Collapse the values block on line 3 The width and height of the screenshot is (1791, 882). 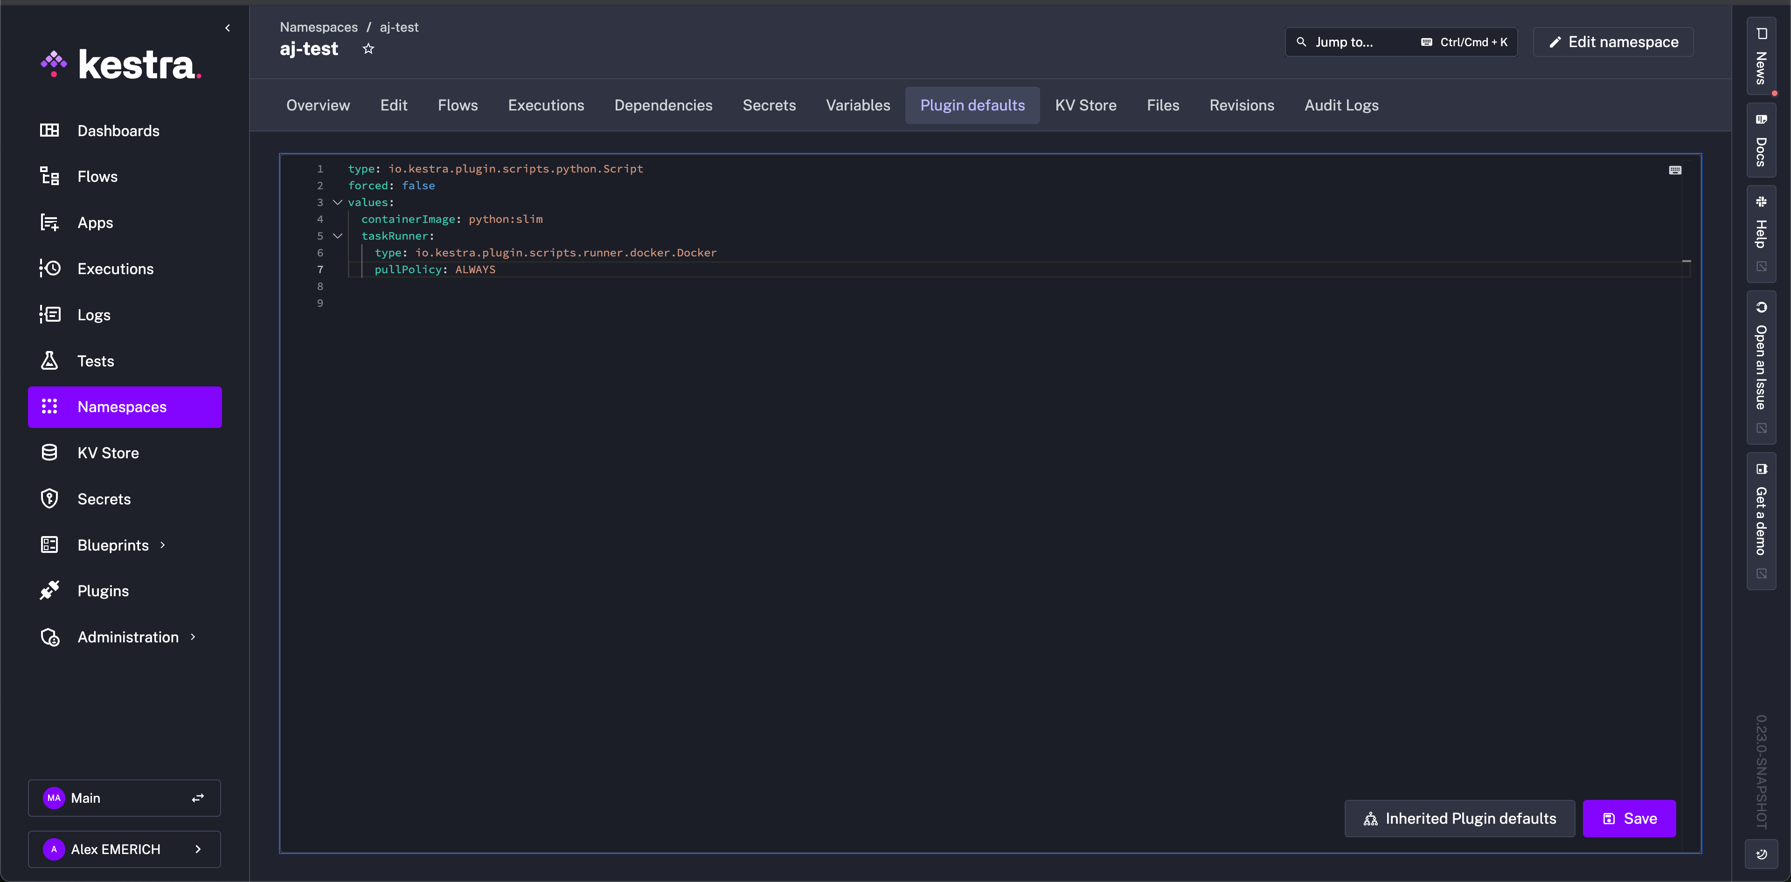point(338,201)
